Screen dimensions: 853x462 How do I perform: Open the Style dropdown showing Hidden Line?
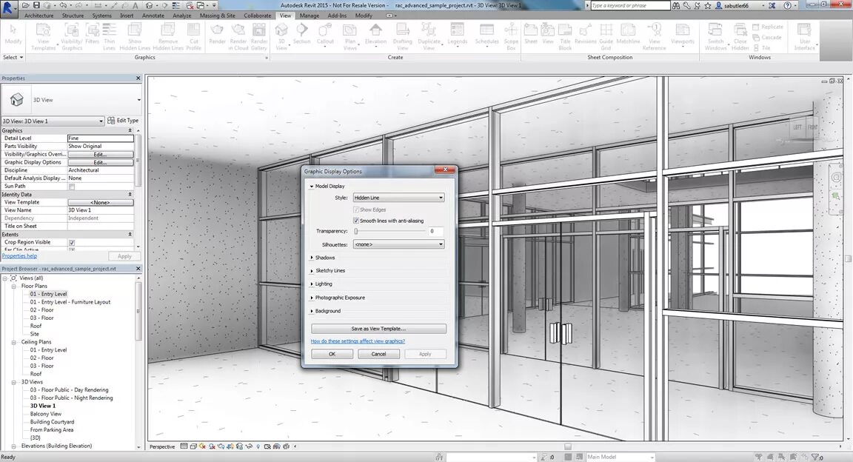[399, 198]
